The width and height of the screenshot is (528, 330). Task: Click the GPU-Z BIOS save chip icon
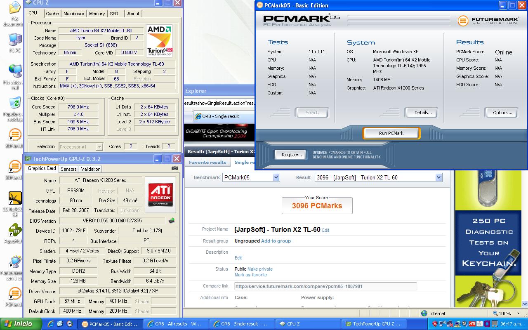(172, 221)
